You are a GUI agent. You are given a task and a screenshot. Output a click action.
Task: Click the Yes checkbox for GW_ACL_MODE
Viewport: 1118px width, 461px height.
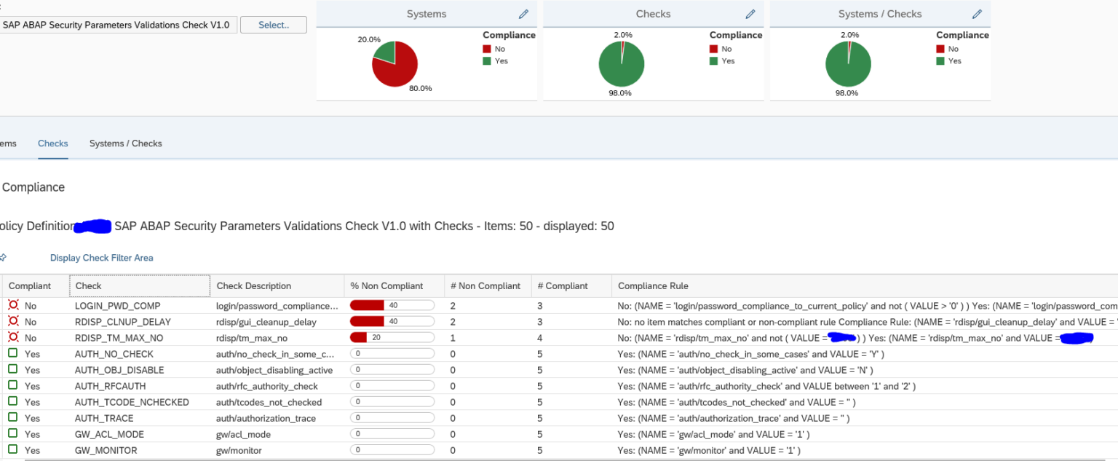[x=13, y=433]
